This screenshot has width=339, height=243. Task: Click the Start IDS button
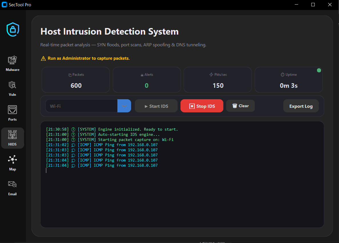[156, 106]
